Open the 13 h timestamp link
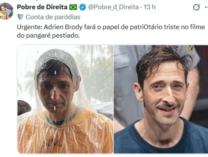This screenshot has width=208, height=157. click(150, 7)
